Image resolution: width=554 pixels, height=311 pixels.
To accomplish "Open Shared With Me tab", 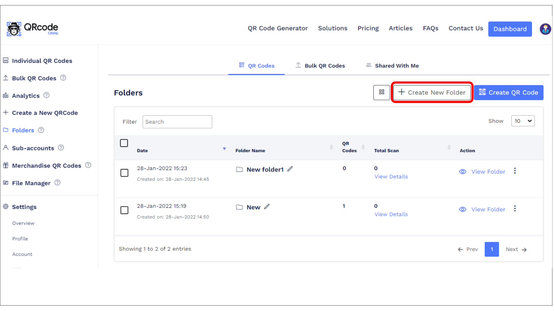I will click(392, 66).
